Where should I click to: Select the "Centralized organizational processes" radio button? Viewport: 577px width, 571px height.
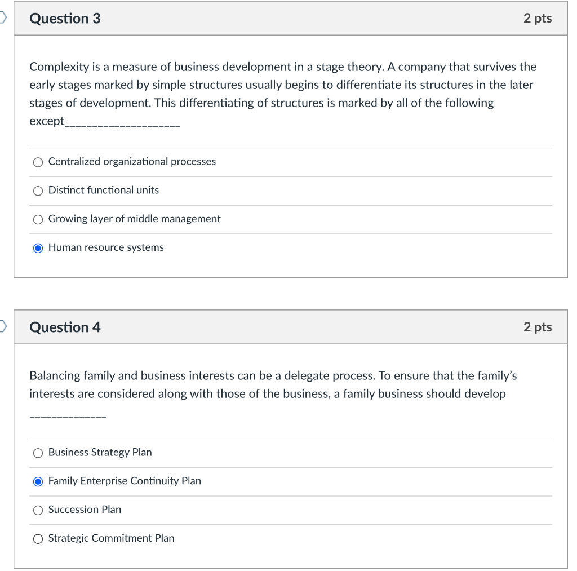pos(38,162)
